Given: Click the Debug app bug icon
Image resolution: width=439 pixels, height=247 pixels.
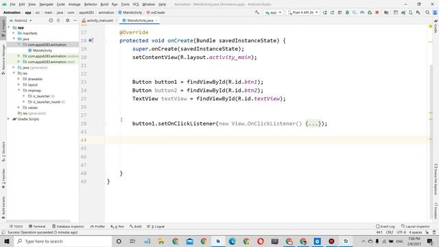Looking at the screenshot, I should [x=347, y=12].
